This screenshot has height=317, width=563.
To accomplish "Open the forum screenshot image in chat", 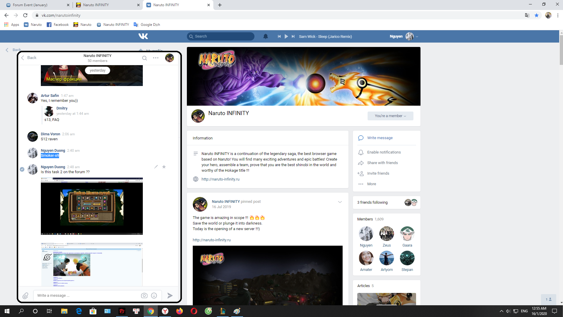I will (x=92, y=264).
